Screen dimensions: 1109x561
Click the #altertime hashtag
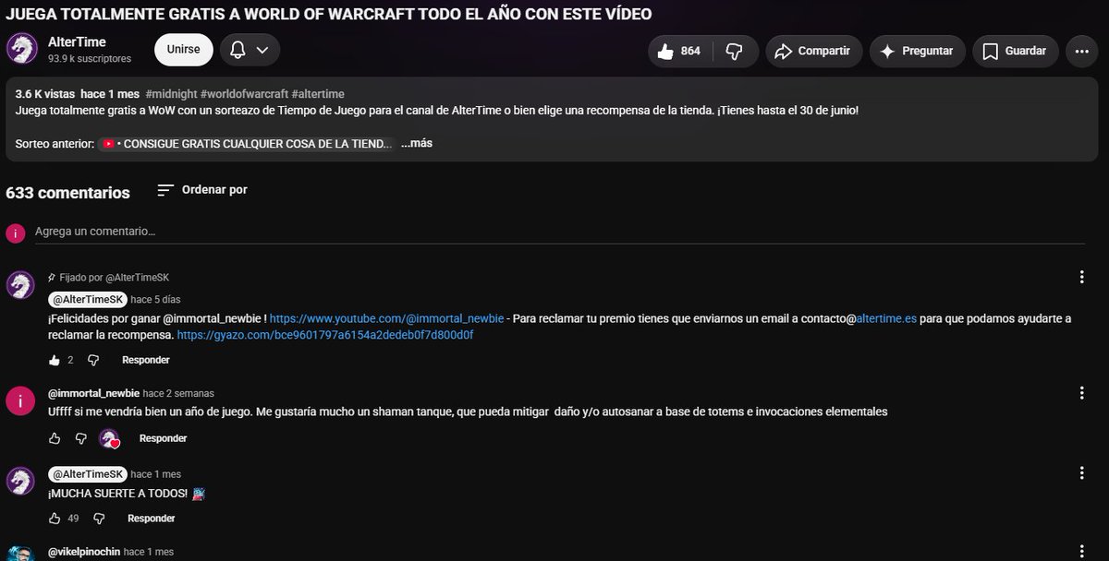pos(318,94)
